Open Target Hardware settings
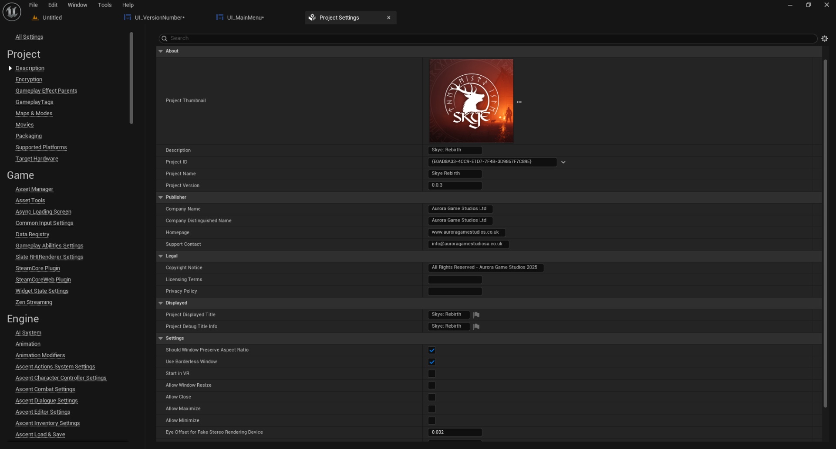This screenshot has height=449, width=836. tap(37, 159)
